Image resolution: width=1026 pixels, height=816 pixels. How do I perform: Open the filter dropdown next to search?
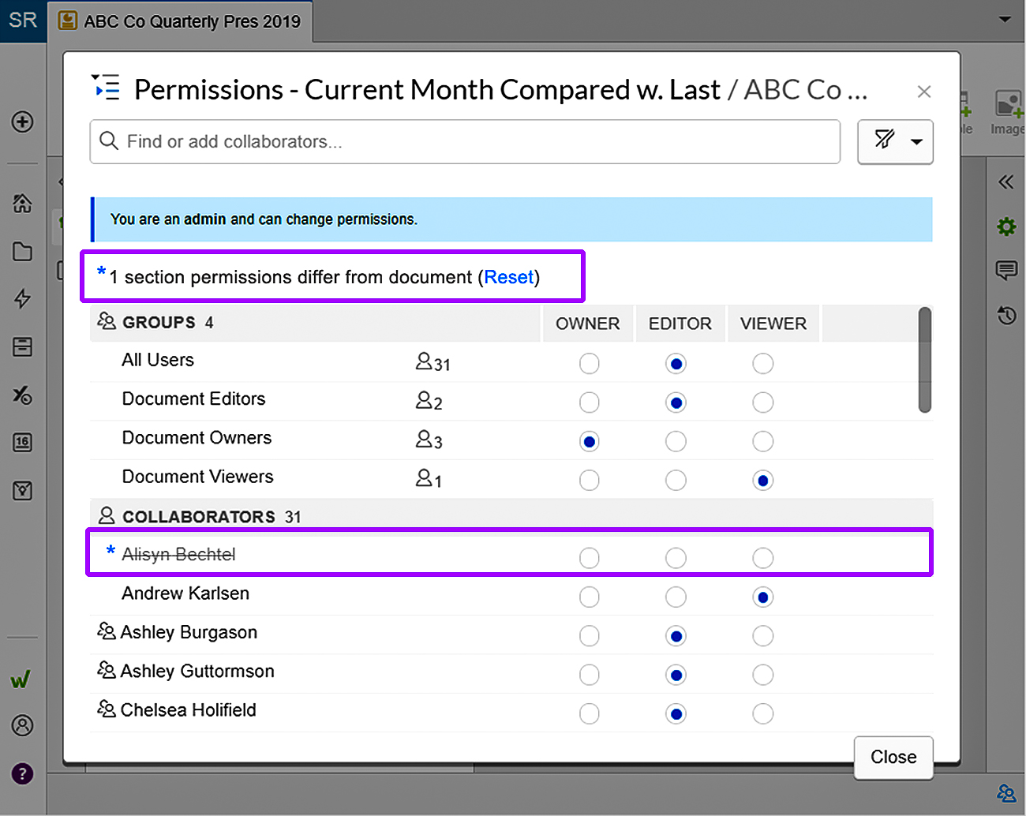(895, 142)
